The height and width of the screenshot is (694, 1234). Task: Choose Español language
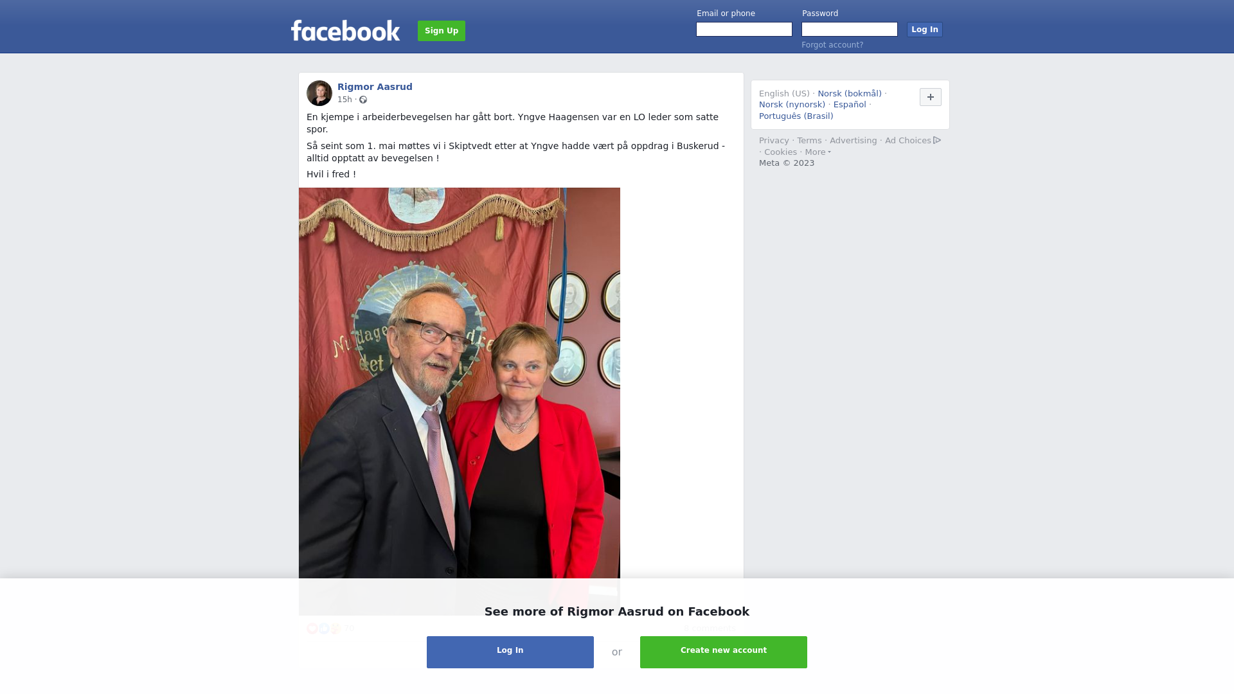(850, 105)
